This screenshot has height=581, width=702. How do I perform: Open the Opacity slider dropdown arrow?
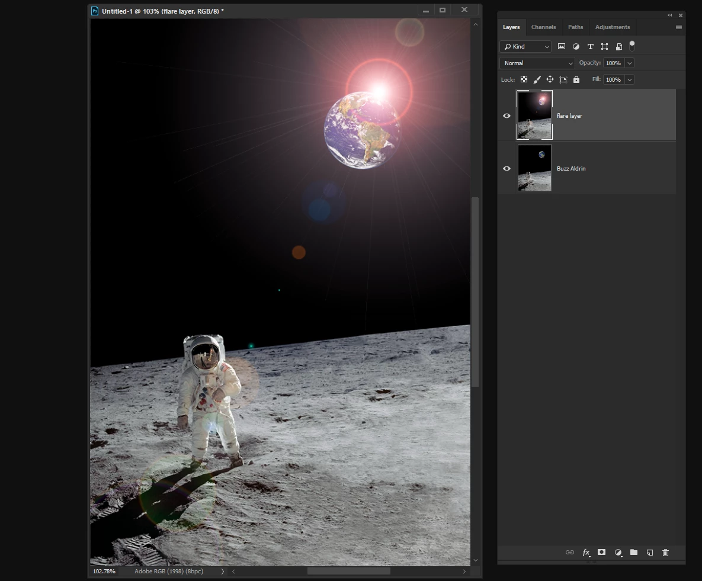(x=630, y=63)
